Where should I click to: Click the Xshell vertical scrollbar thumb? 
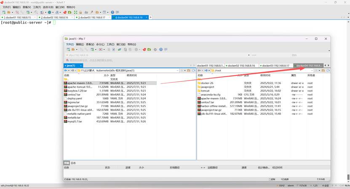[x=348, y=177]
